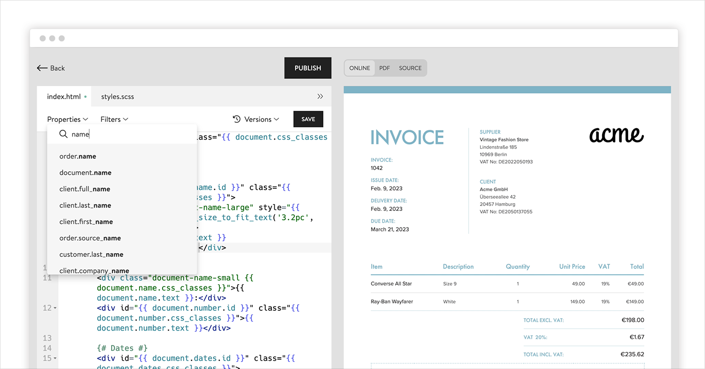
Task: Toggle code fold arrow on line 12
Action: coord(55,308)
